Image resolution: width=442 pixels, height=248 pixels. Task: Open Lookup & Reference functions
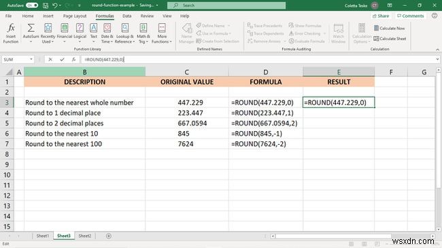pyautogui.click(x=125, y=33)
